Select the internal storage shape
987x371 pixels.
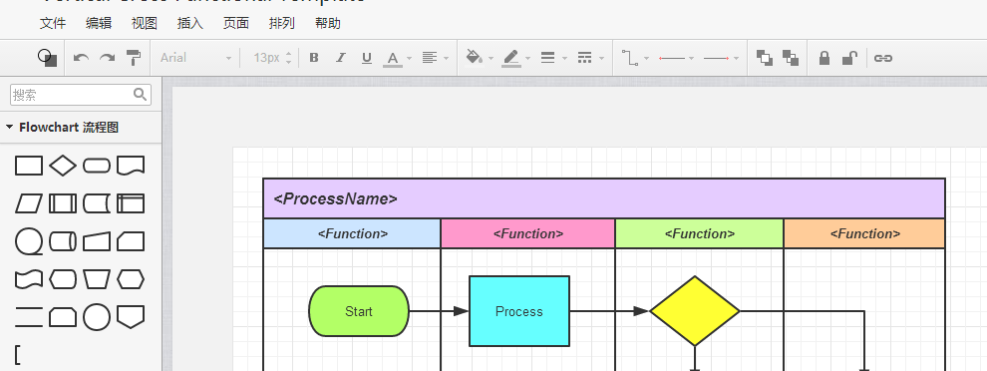click(x=131, y=203)
